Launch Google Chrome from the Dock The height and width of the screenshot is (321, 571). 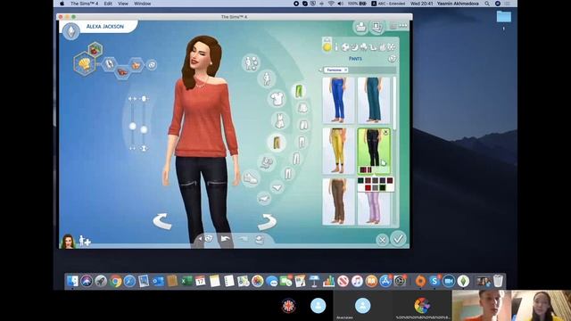click(115, 282)
